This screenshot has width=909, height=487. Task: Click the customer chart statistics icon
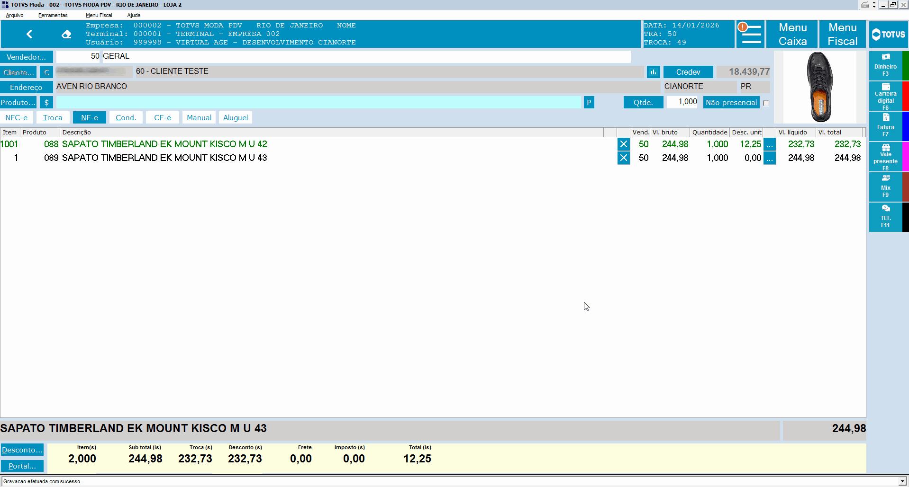pyautogui.click(x=653, y=72)
